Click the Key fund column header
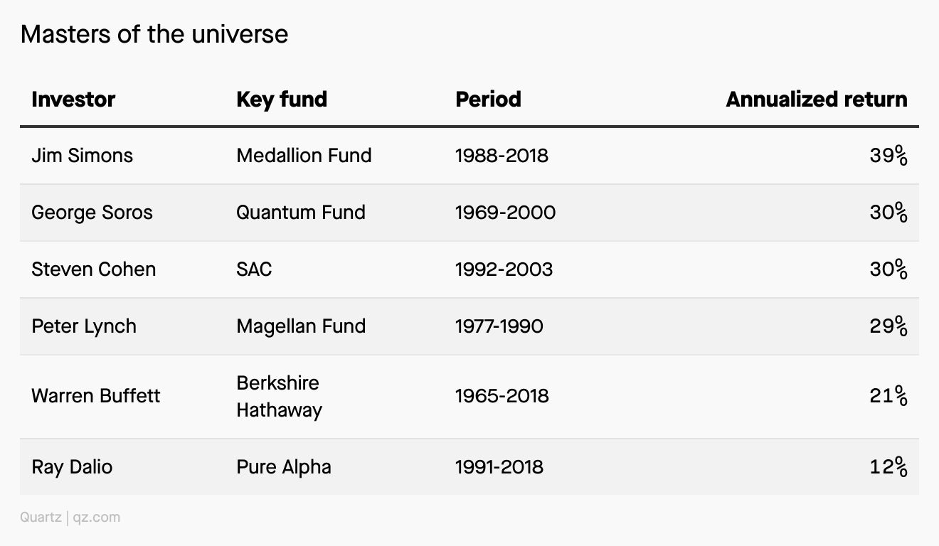This screenshot has height=546, width=939. click(282, 100)
